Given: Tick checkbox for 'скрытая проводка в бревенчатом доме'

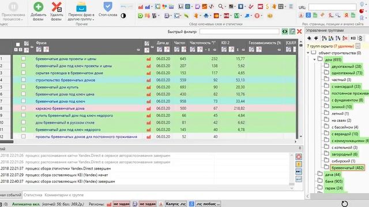Looking at the screenshot, I should 23,72.
